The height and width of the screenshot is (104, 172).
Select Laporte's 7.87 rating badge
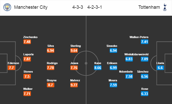tap(27, 59)
